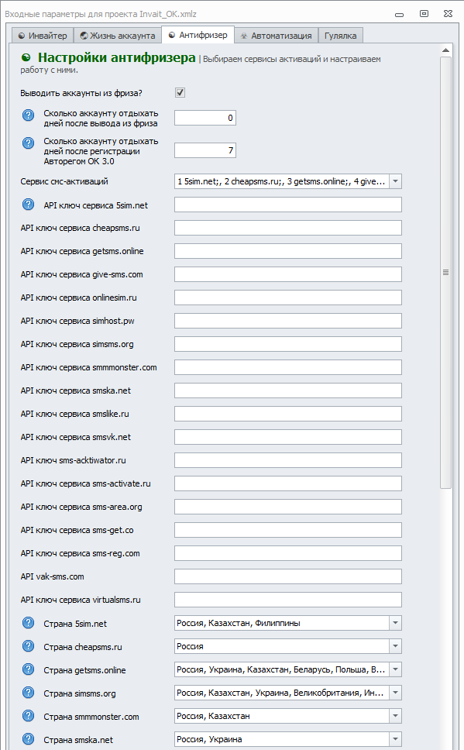Screen dimensions: 464x750
Task: Select the Гулялка tab
Action: click(341, 36)
